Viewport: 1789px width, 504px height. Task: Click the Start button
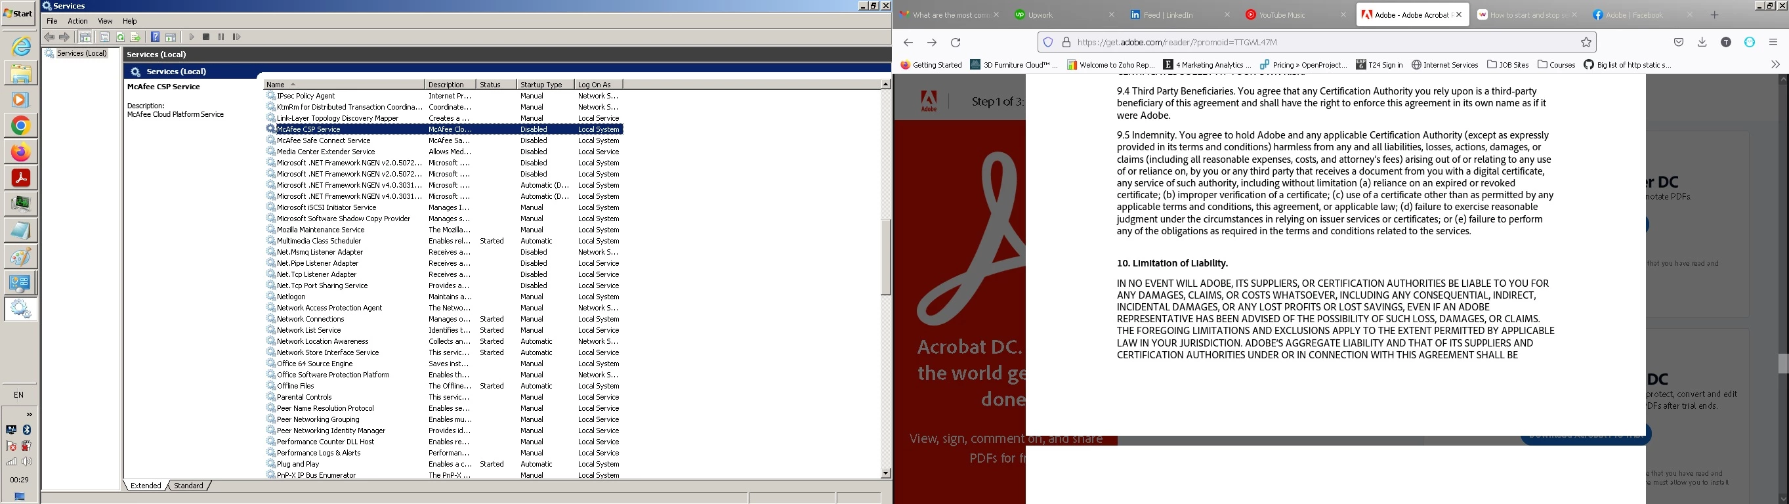click(x=18, y=13)
